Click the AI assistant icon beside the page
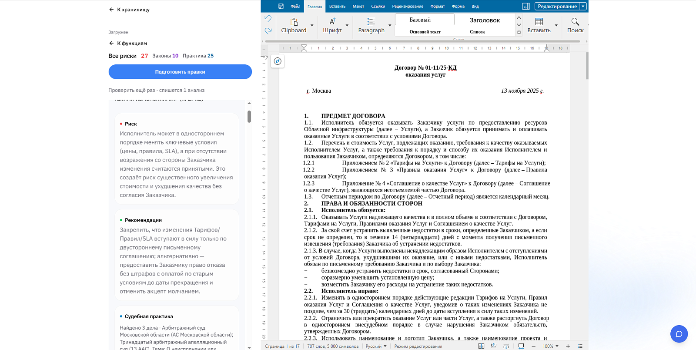Screen dimensions: 696x350 (278, 61)
